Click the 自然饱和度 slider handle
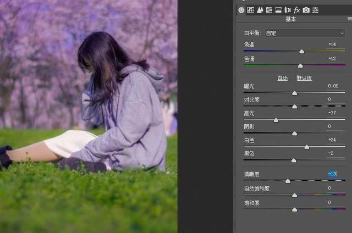Viewport: 352px width, 233px height. 295,196
